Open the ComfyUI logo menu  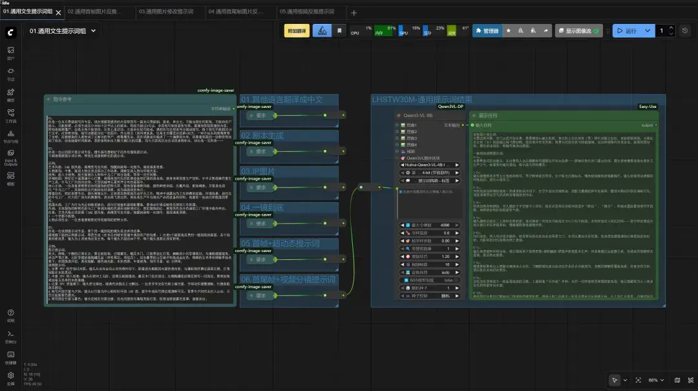pos(11,32)
